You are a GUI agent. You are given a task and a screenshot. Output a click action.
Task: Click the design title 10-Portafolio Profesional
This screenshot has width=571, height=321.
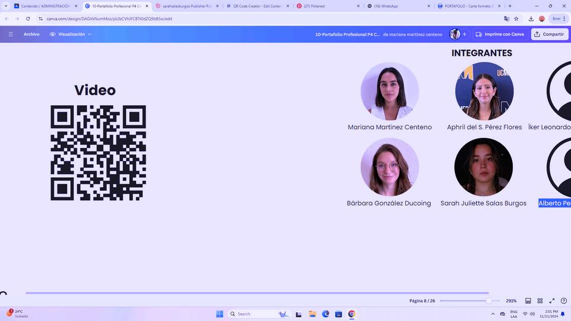(x=347, y=34)
